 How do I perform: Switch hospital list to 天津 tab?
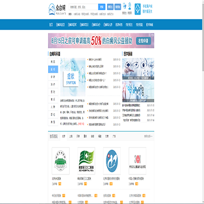78,136
